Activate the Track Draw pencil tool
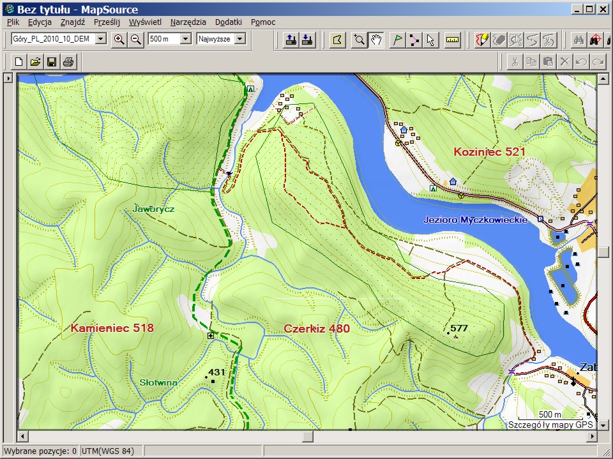The width and height of the screenshot is (613, 459). [x=483, y=40]
